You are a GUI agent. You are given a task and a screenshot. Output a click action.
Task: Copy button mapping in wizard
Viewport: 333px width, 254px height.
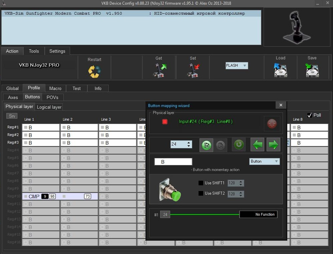pos(207,145)
